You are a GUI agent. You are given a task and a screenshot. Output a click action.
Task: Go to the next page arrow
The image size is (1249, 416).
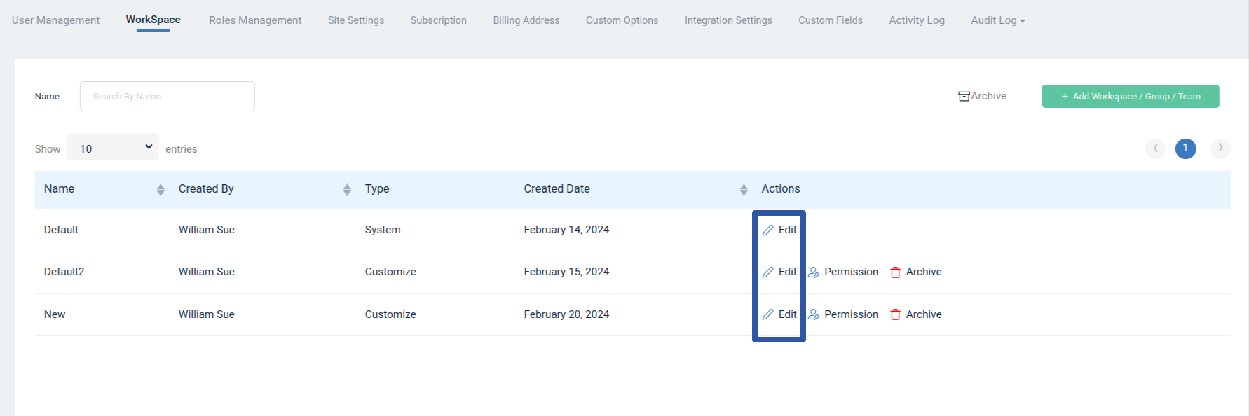(1220, 148)
